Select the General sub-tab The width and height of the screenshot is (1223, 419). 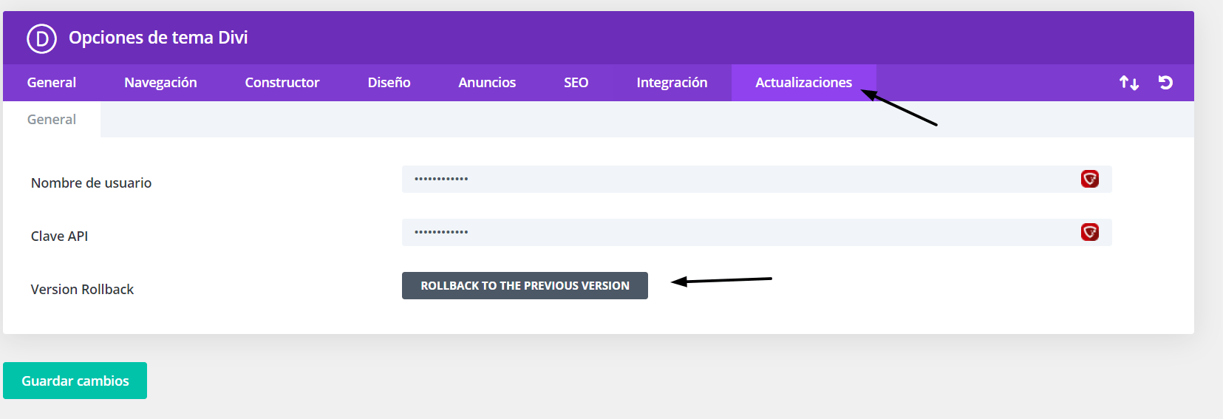pyautogui.click(x=52, y=120)
